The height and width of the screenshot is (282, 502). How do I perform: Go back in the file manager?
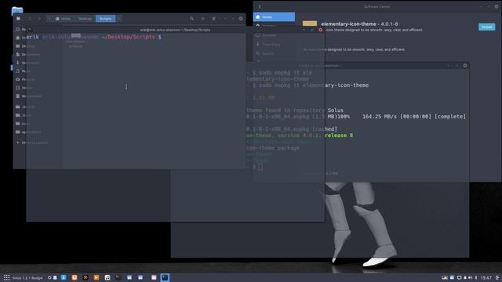pyautogui.click(x=30, y=19)
